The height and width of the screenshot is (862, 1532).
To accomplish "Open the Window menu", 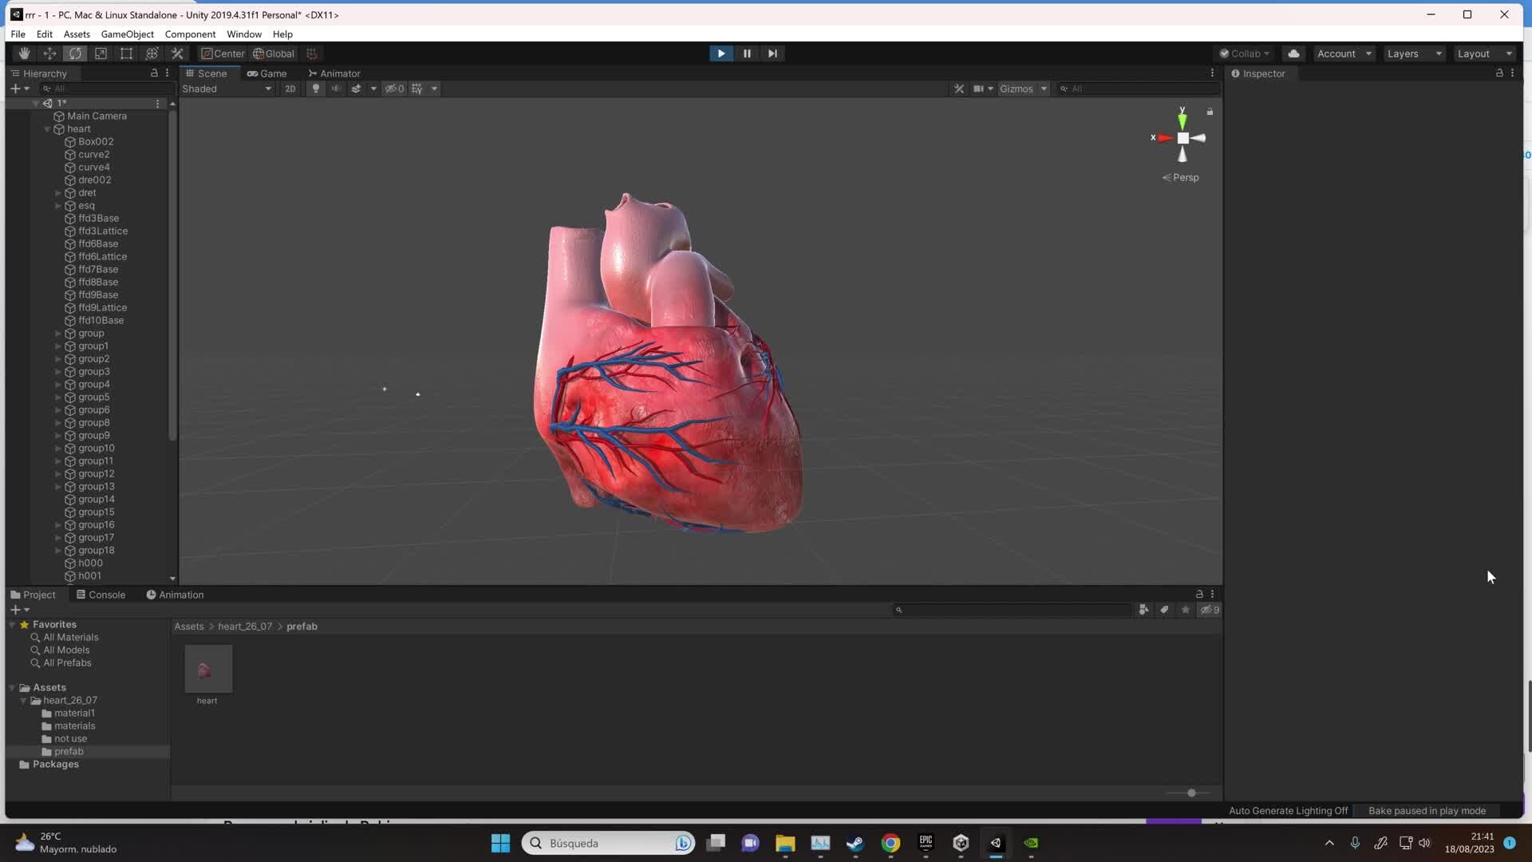I will point(244,34).
